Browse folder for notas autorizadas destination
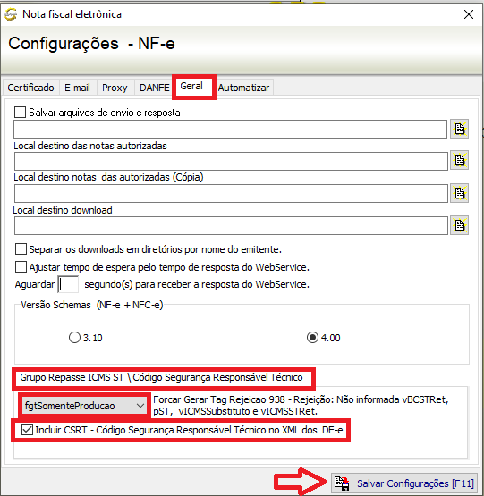484x496 pixels. point(459,160)
